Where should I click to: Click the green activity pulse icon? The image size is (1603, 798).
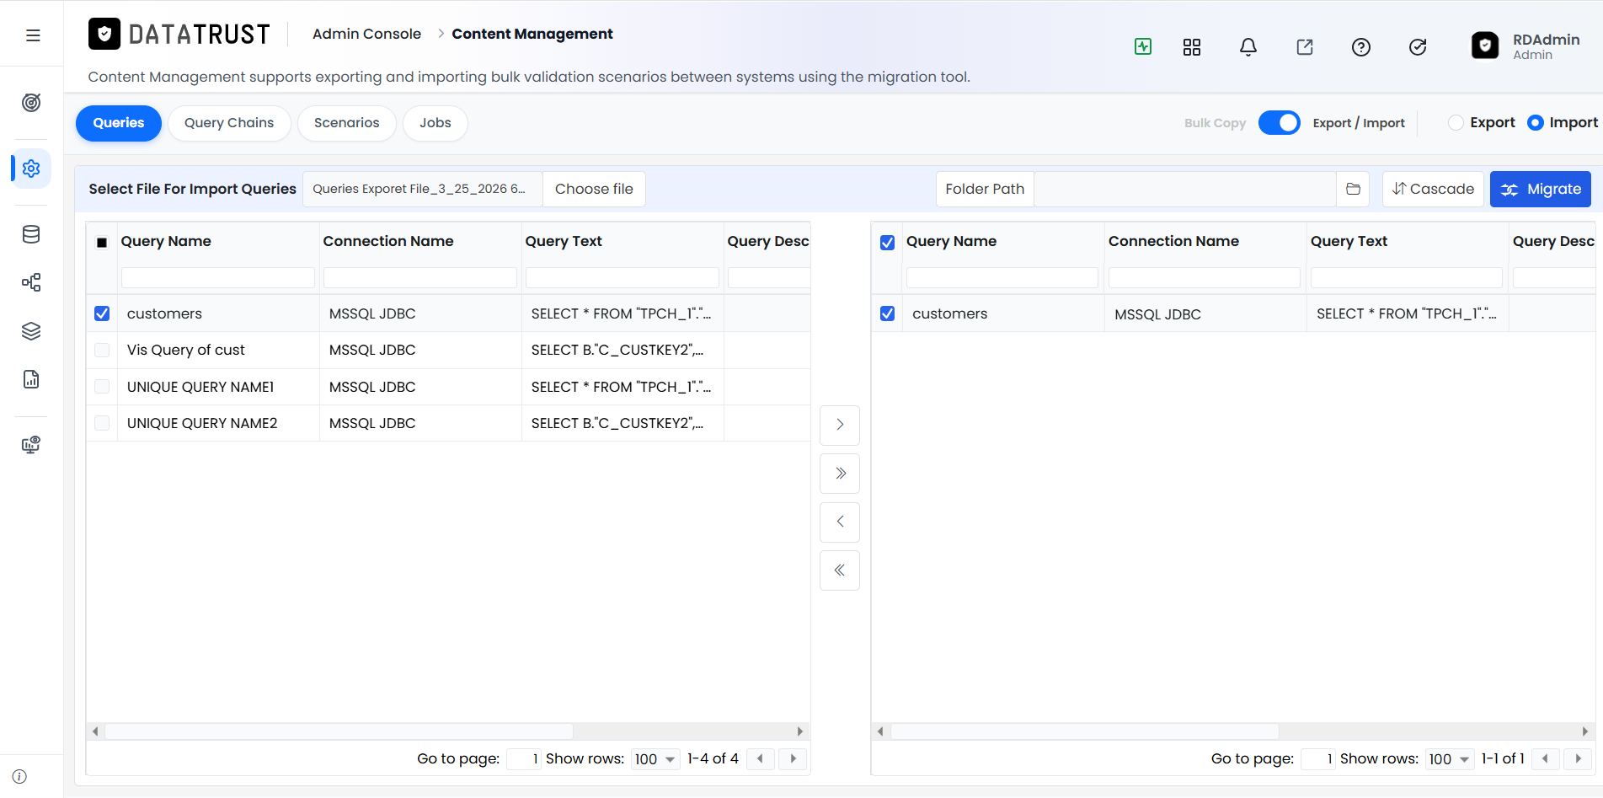tap(1143, 47)
